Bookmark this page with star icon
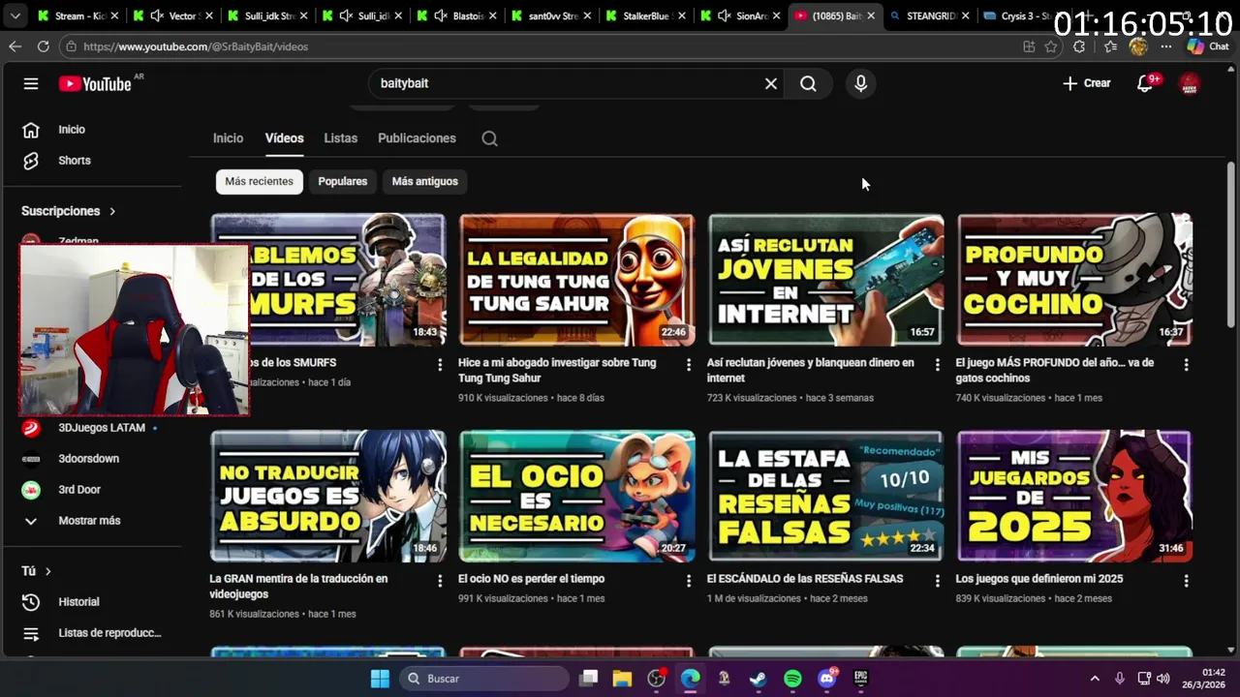This screenshot has height=697, width=1240. click(x=1051, y=46)
